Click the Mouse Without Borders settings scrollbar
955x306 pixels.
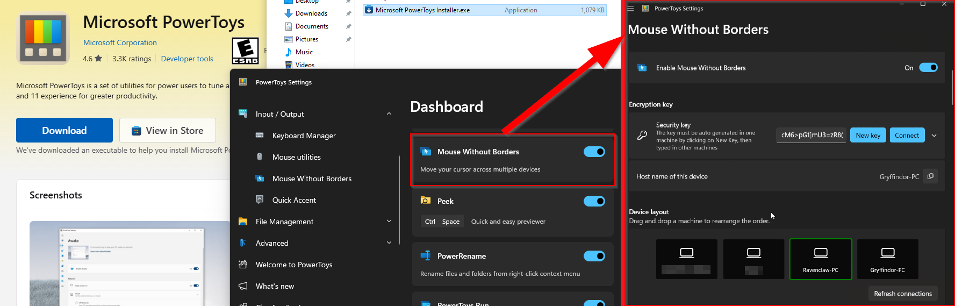(x=952, y=87)
